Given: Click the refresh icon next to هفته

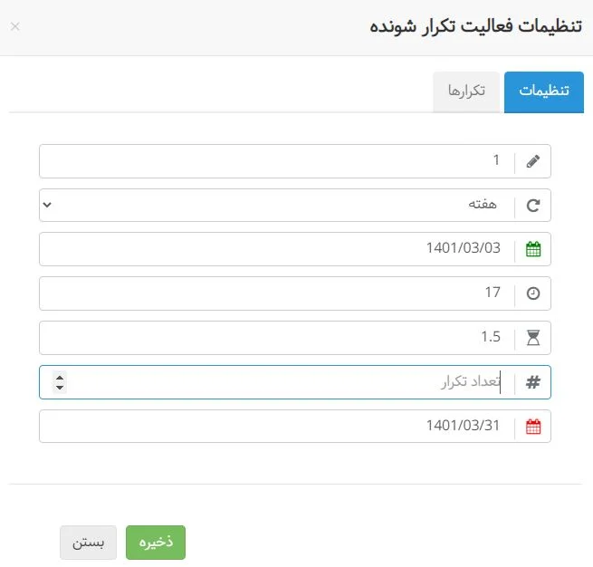Looking at the screenshot, I should coord(533,206).
